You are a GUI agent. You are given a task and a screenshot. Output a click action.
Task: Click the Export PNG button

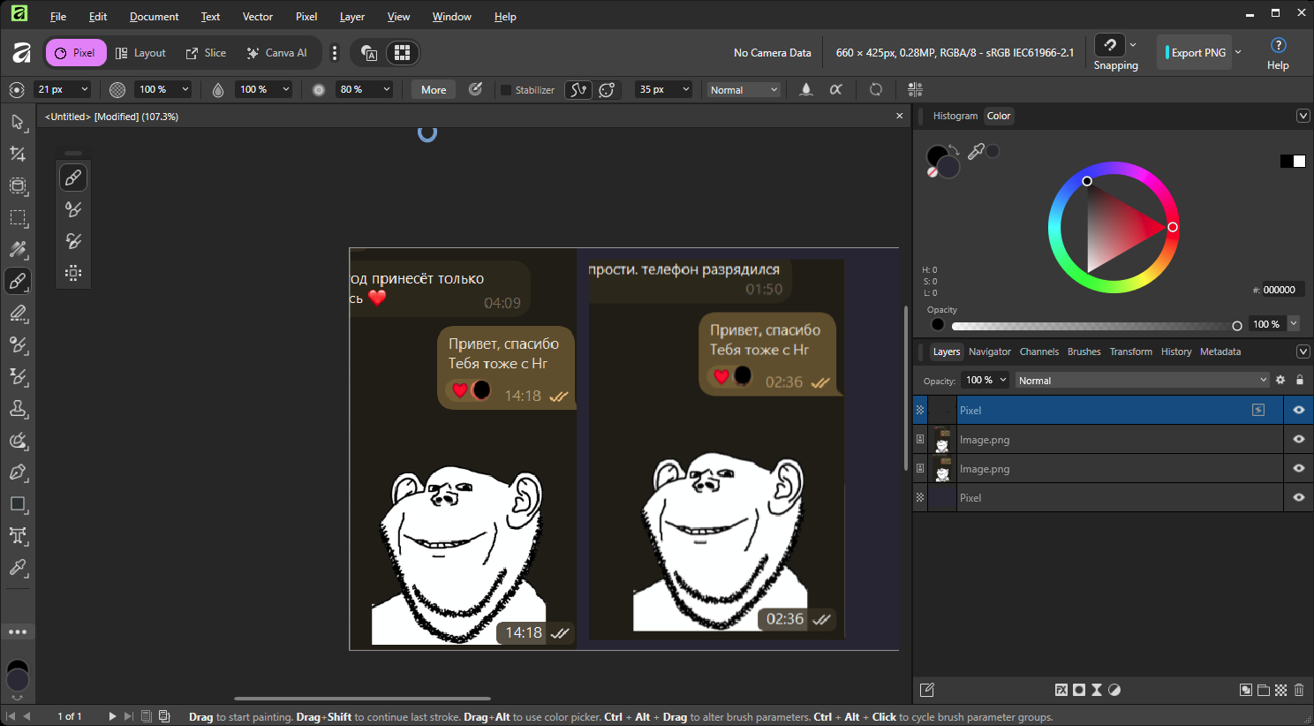[x=1197, y=52]
